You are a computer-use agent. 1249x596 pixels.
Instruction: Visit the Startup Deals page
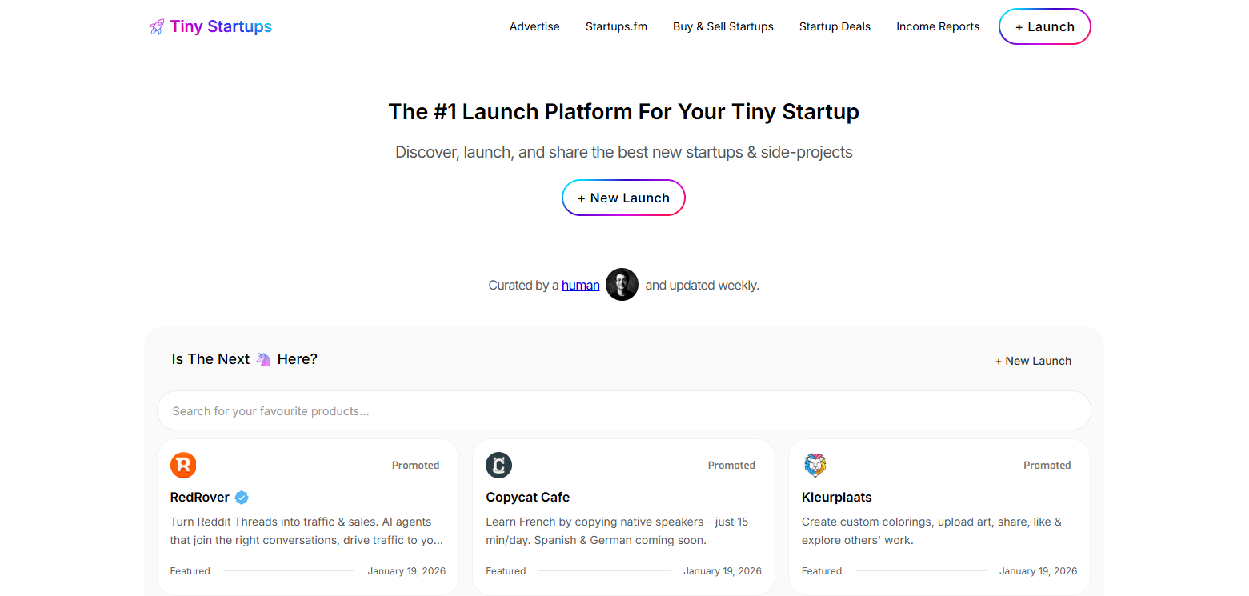click(x=835, y=26)
